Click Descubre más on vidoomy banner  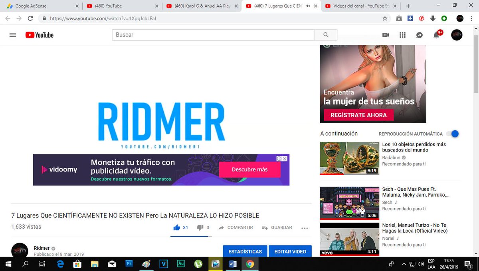250,169
